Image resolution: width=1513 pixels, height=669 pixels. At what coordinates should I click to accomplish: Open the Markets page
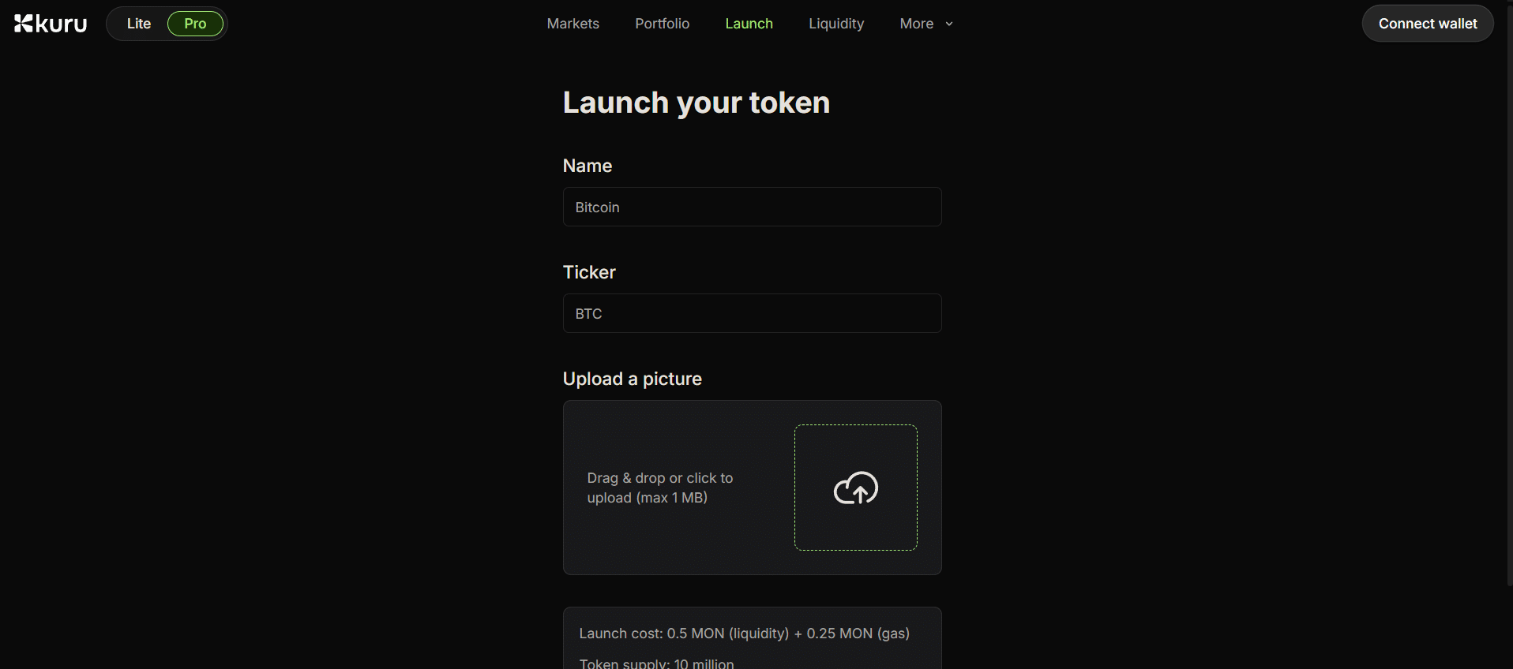tap(573, 24)
